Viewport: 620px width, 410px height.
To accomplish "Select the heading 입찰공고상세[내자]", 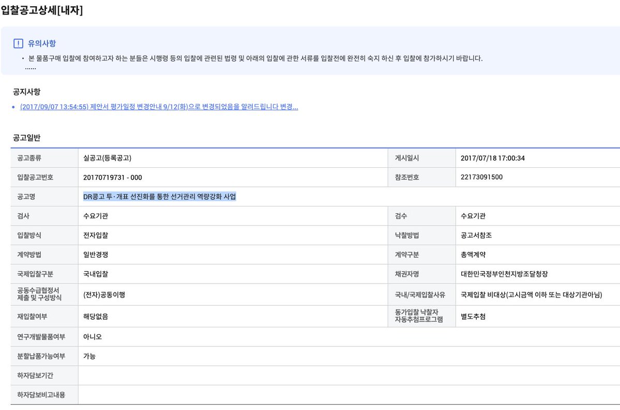I will [x=42, y=10].
